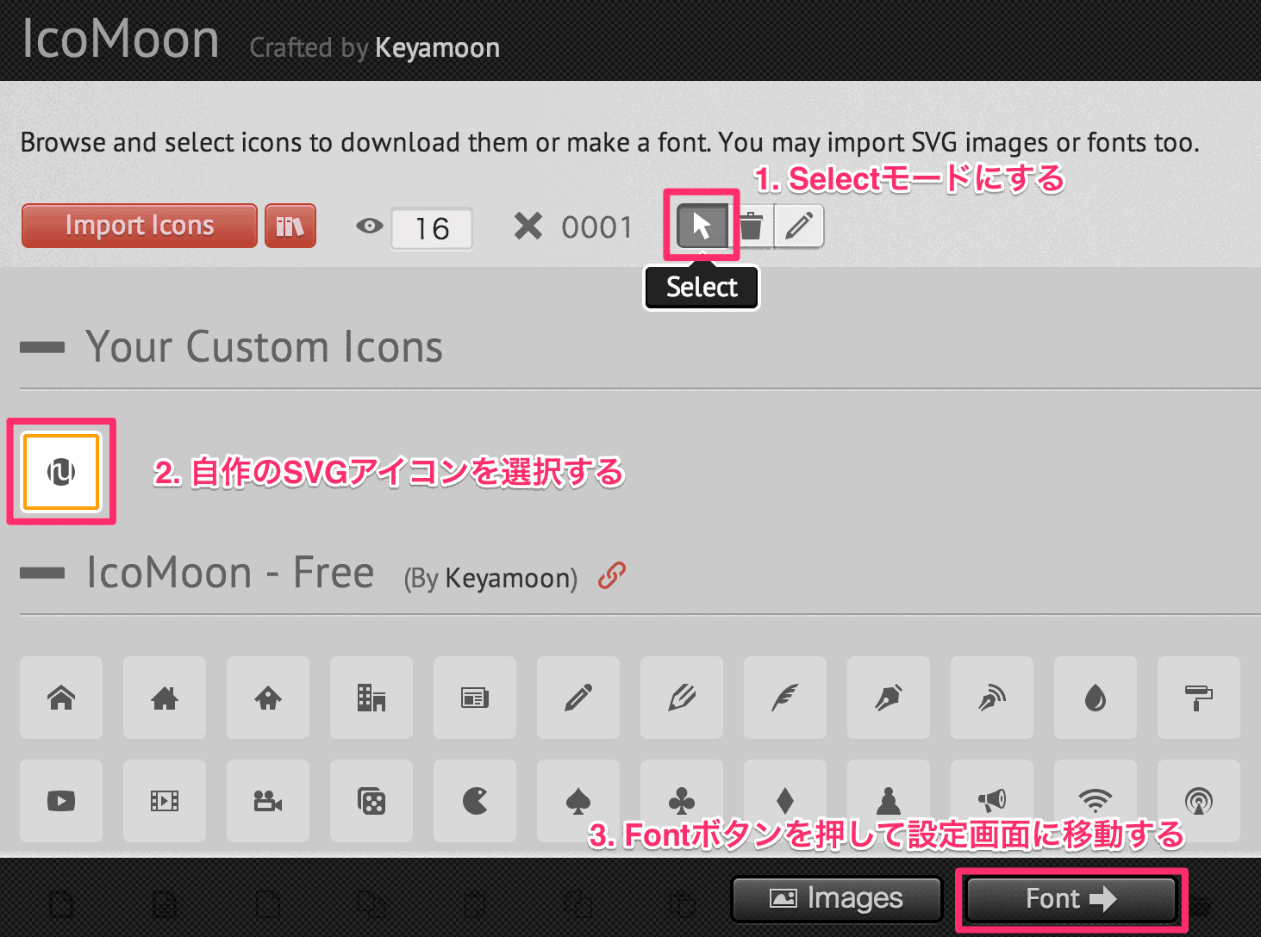Screen dimensions: 1261x937
Task: Open the IcoMoon Free red link icon
Action: pos(611,575)
